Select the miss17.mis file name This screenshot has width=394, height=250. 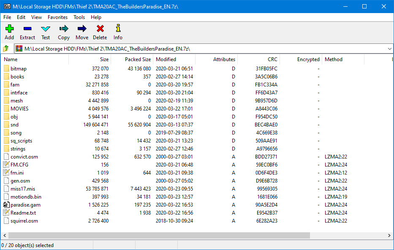[x=23, y=189]
